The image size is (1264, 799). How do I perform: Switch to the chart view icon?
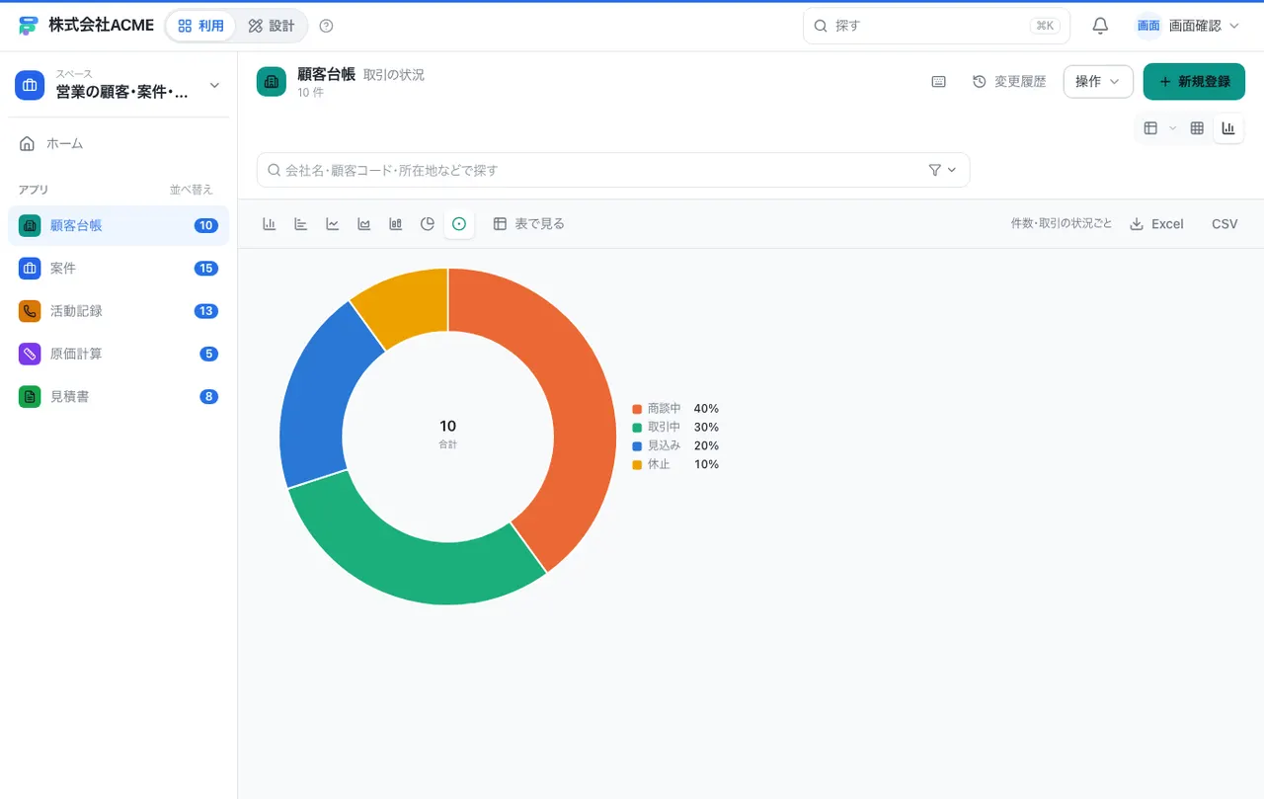click(x=1228, y=128)
